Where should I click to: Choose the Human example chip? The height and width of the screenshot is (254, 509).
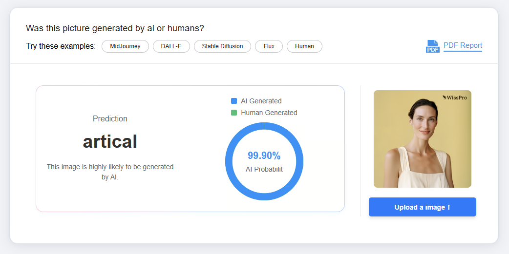tap(304, 46)
